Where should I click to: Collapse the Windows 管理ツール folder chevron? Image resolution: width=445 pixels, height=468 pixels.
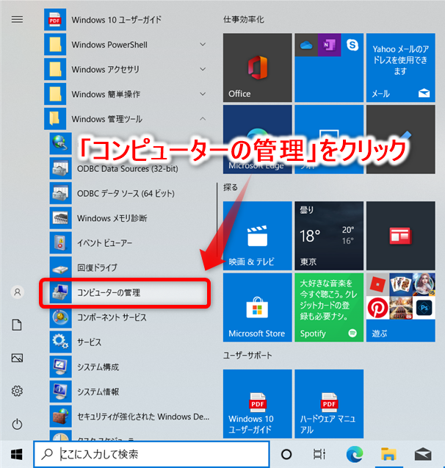pos(203,119)
